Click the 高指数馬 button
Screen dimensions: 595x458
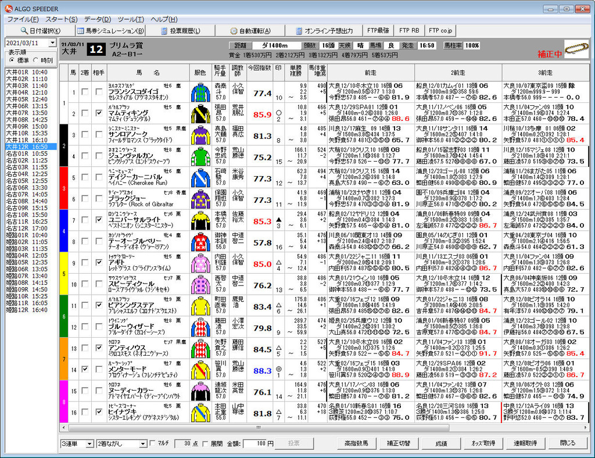pyautogui.click(x=356, y=443)
